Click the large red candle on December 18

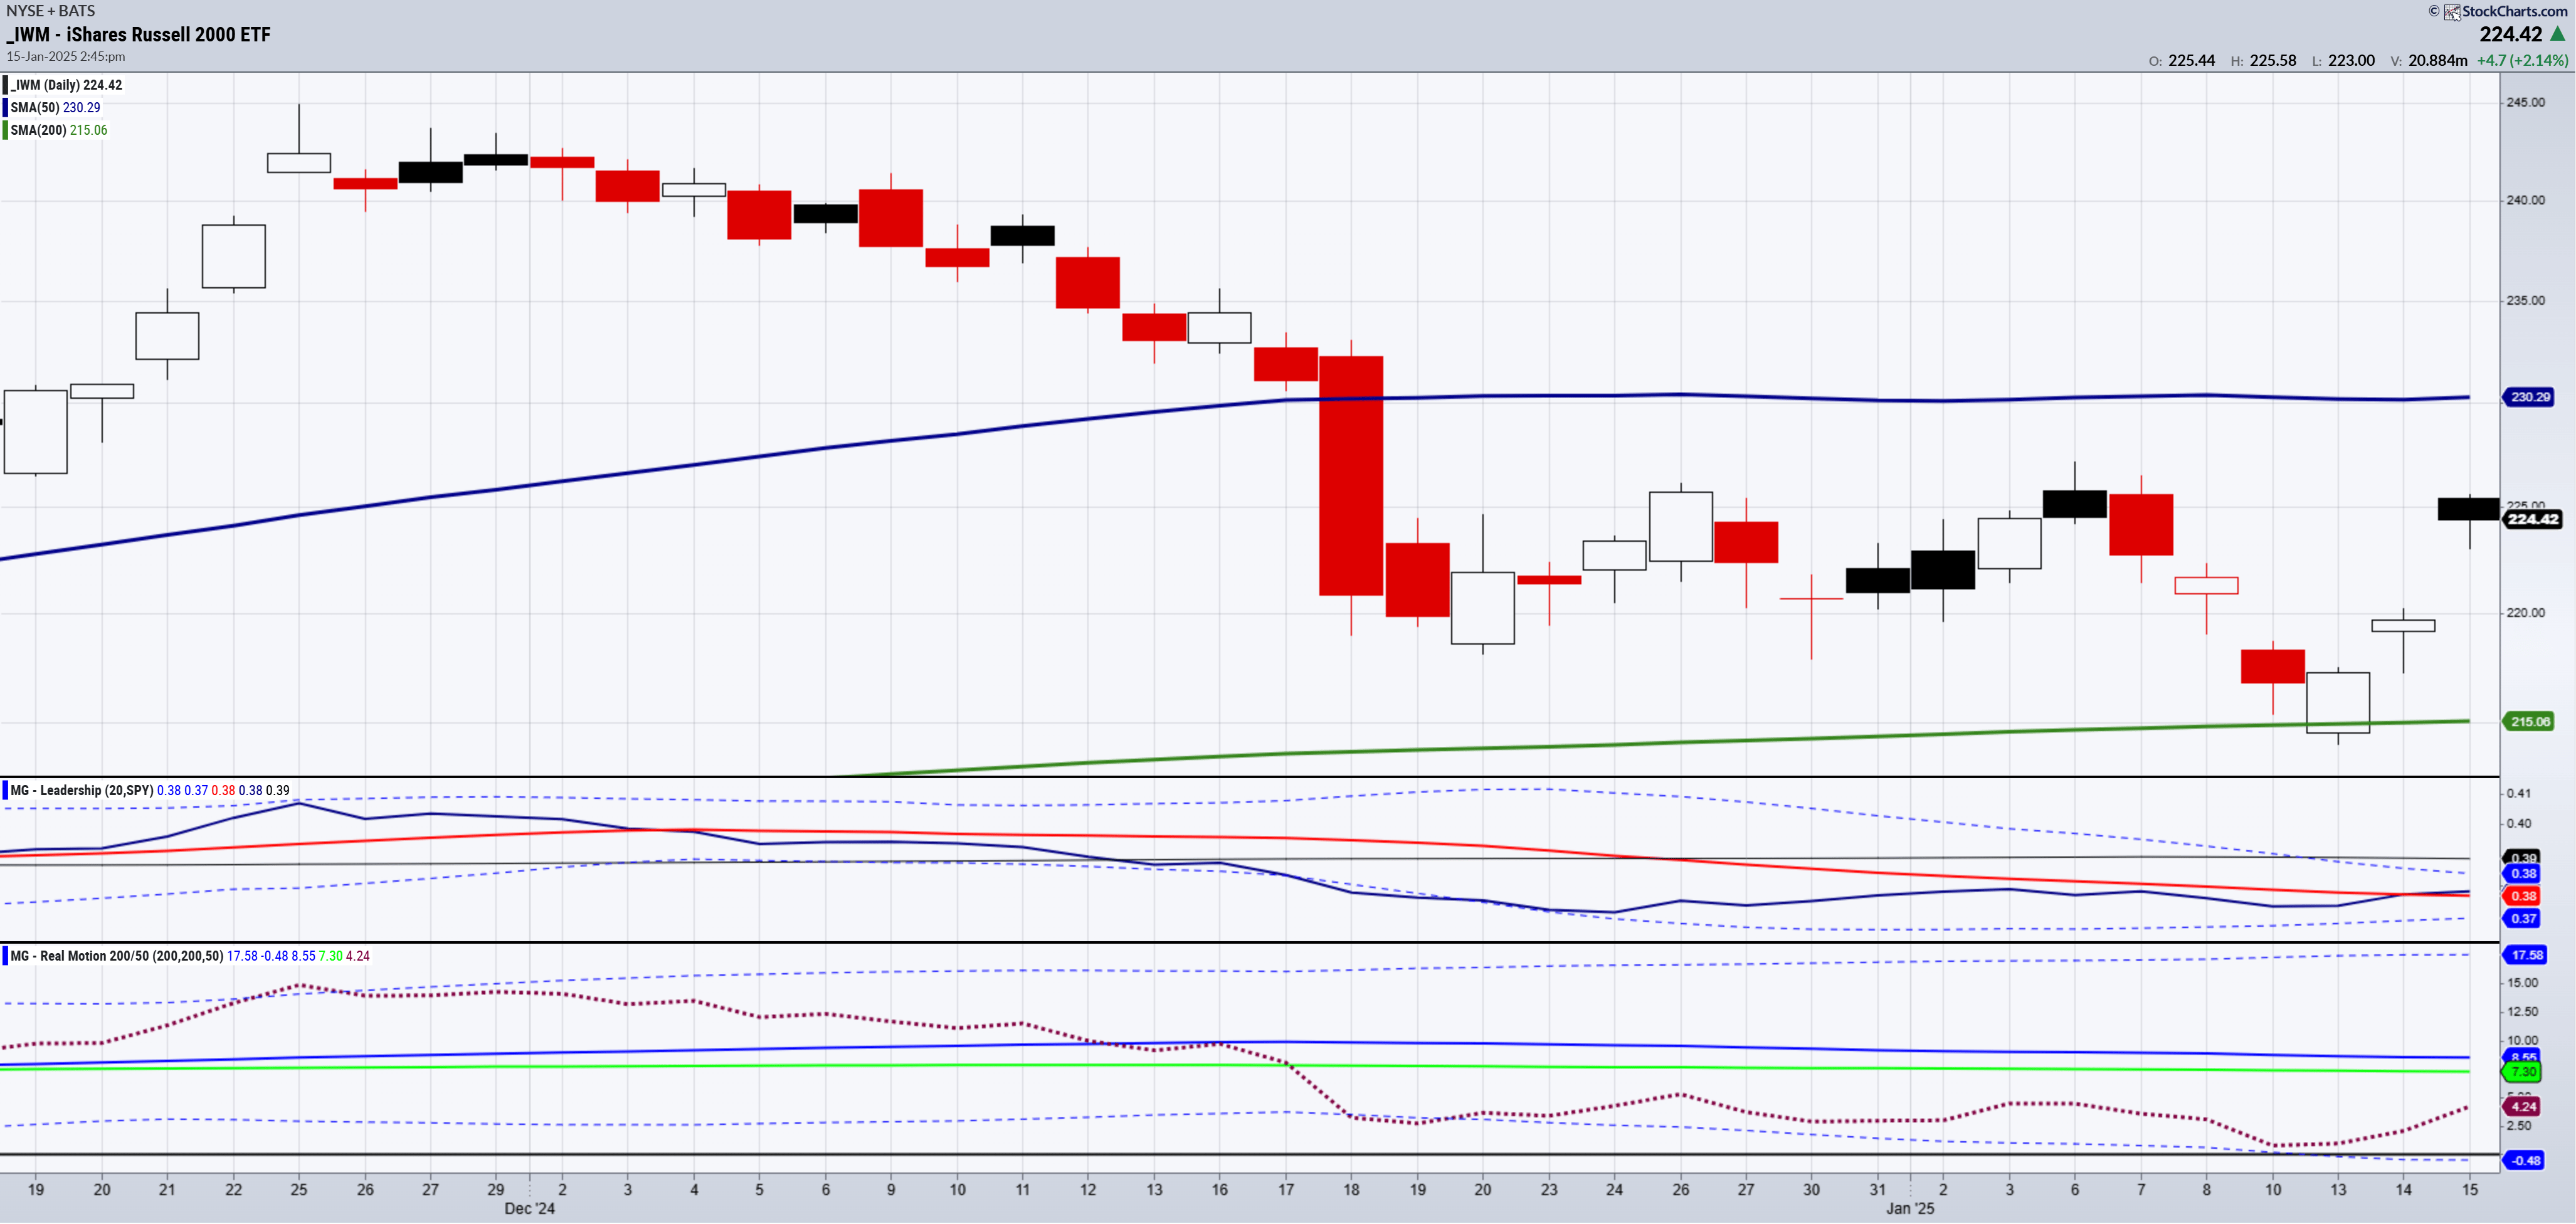(1351, 475)
